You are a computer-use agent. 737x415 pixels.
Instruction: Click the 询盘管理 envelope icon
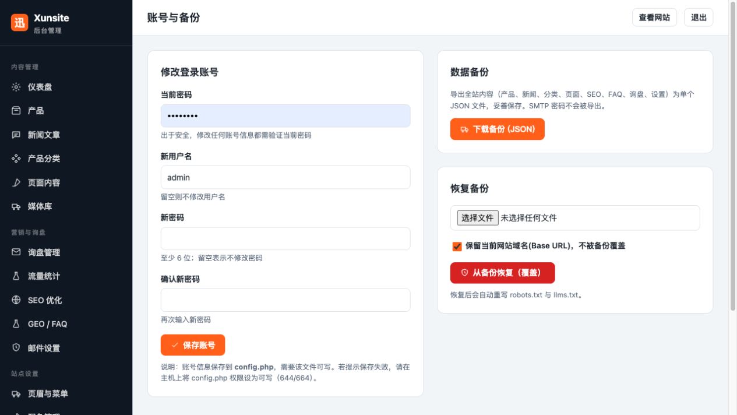tap(16, 252)
